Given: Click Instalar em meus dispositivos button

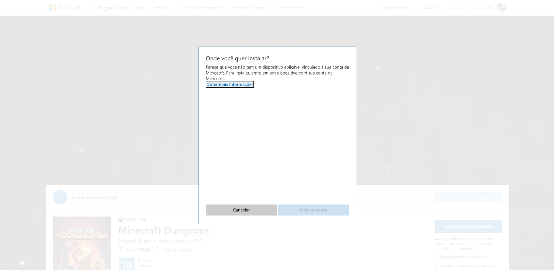Looking at the screenshot, I should pos(468,197).
